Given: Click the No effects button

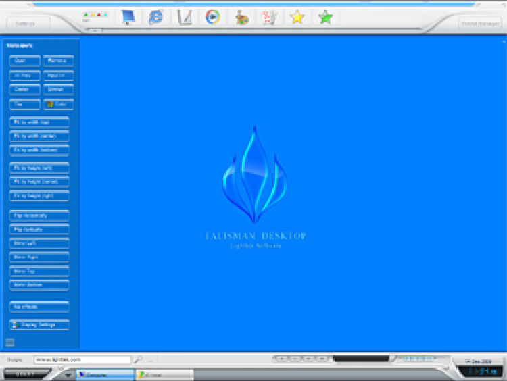Looking at the screenshot, I should tap(39, 307).
